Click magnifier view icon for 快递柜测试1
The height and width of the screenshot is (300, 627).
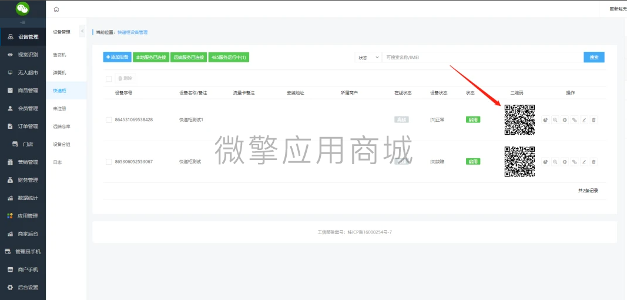[555, 120]
